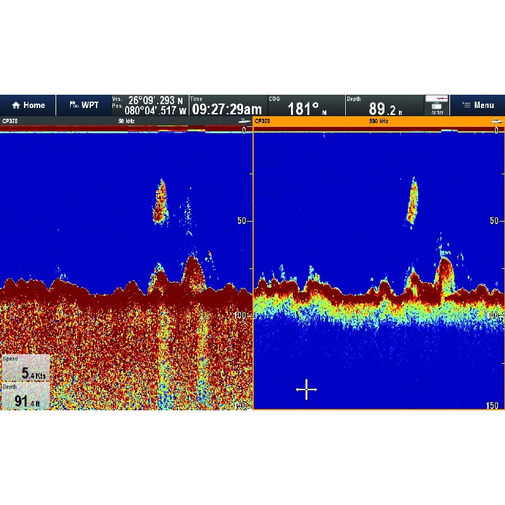
Task: Open the Menu in the top bar
Action: (x=477, y=105)
